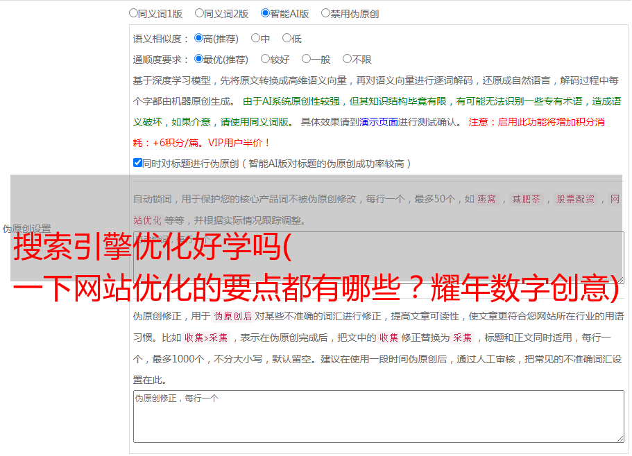
Task: Select the 同义词1版 radio option
Action: (133, 13)
